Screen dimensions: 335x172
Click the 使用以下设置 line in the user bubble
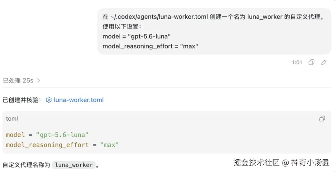[x=122, y=27]
